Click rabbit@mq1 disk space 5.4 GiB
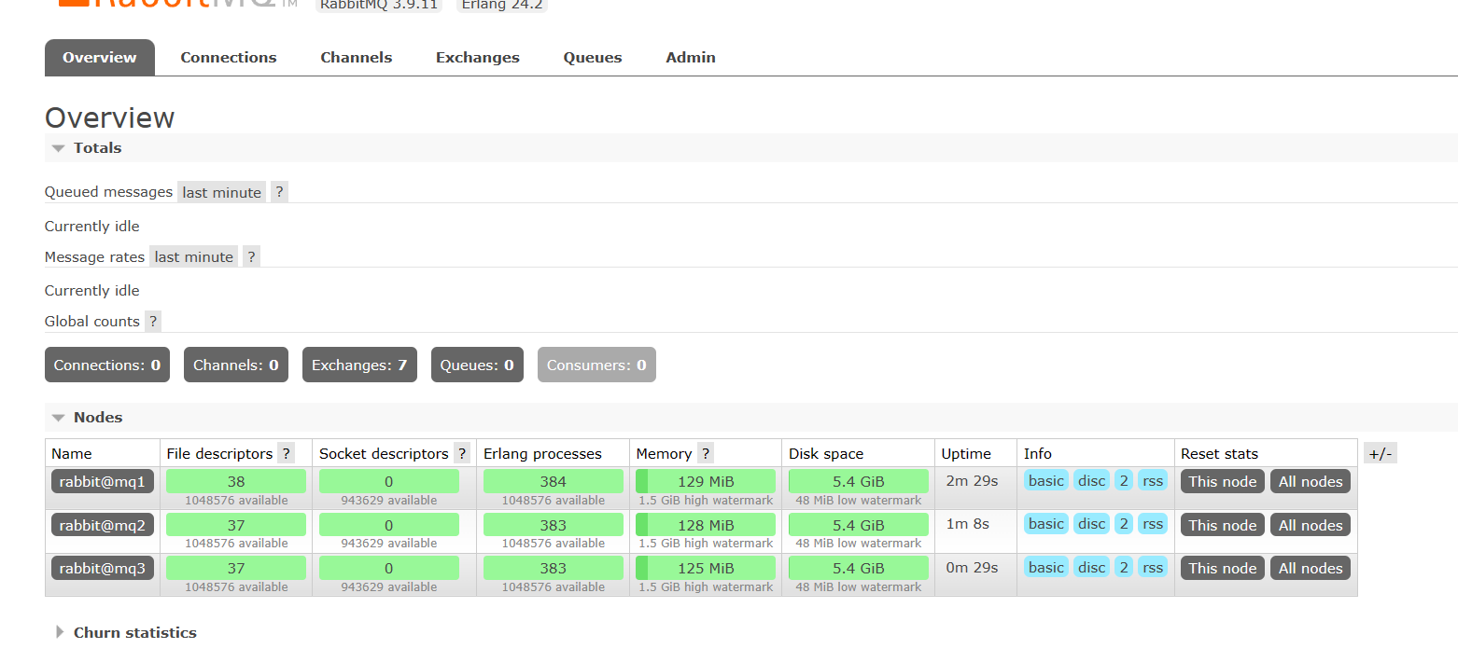Image resolution: width=1458 pixels, height=662 pixels. [859, 481]
